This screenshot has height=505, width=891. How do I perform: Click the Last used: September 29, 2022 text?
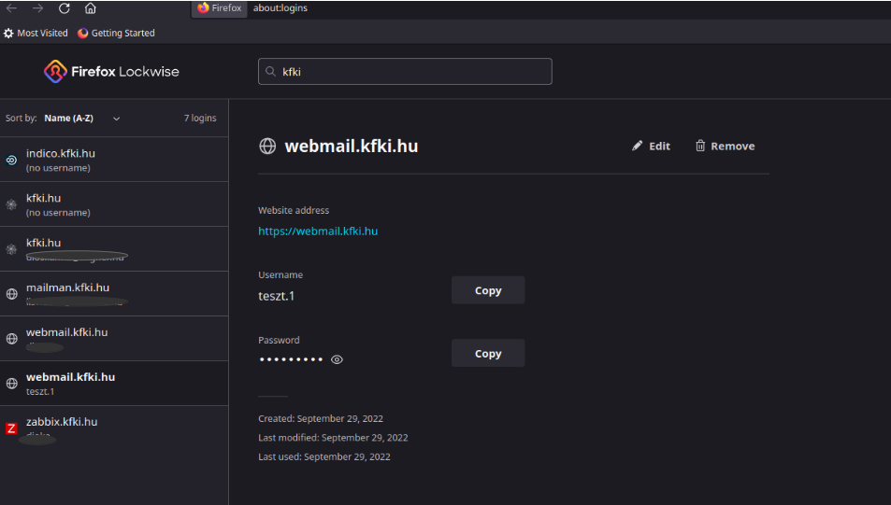pyautogui.click(x=323, y=456)
